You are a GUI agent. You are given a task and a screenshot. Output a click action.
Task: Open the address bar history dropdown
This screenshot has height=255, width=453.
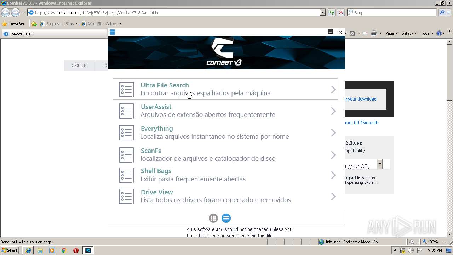point(322,12)
